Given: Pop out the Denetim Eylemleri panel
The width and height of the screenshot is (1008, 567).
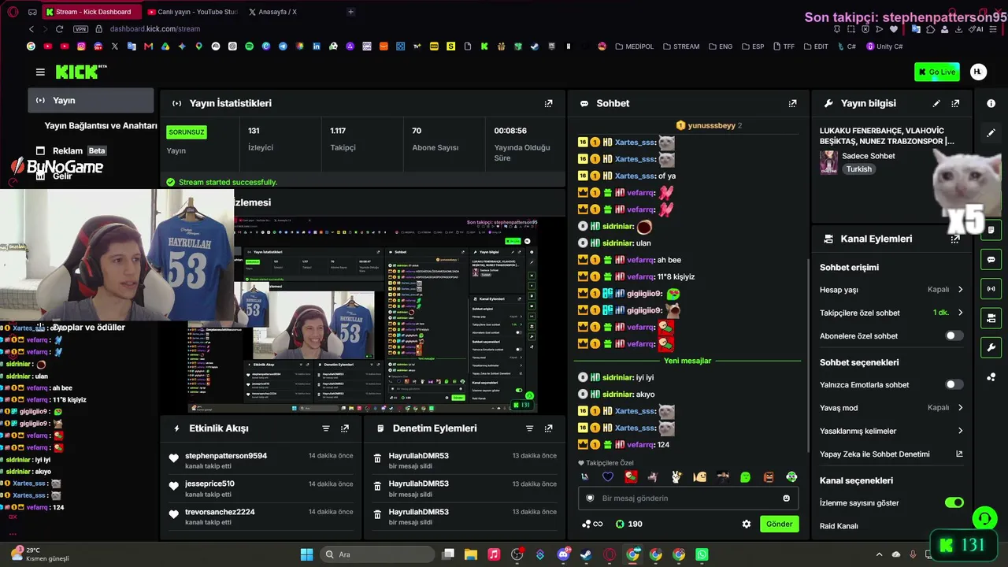Looking at the screenshot, I should (x=549, y=428).
